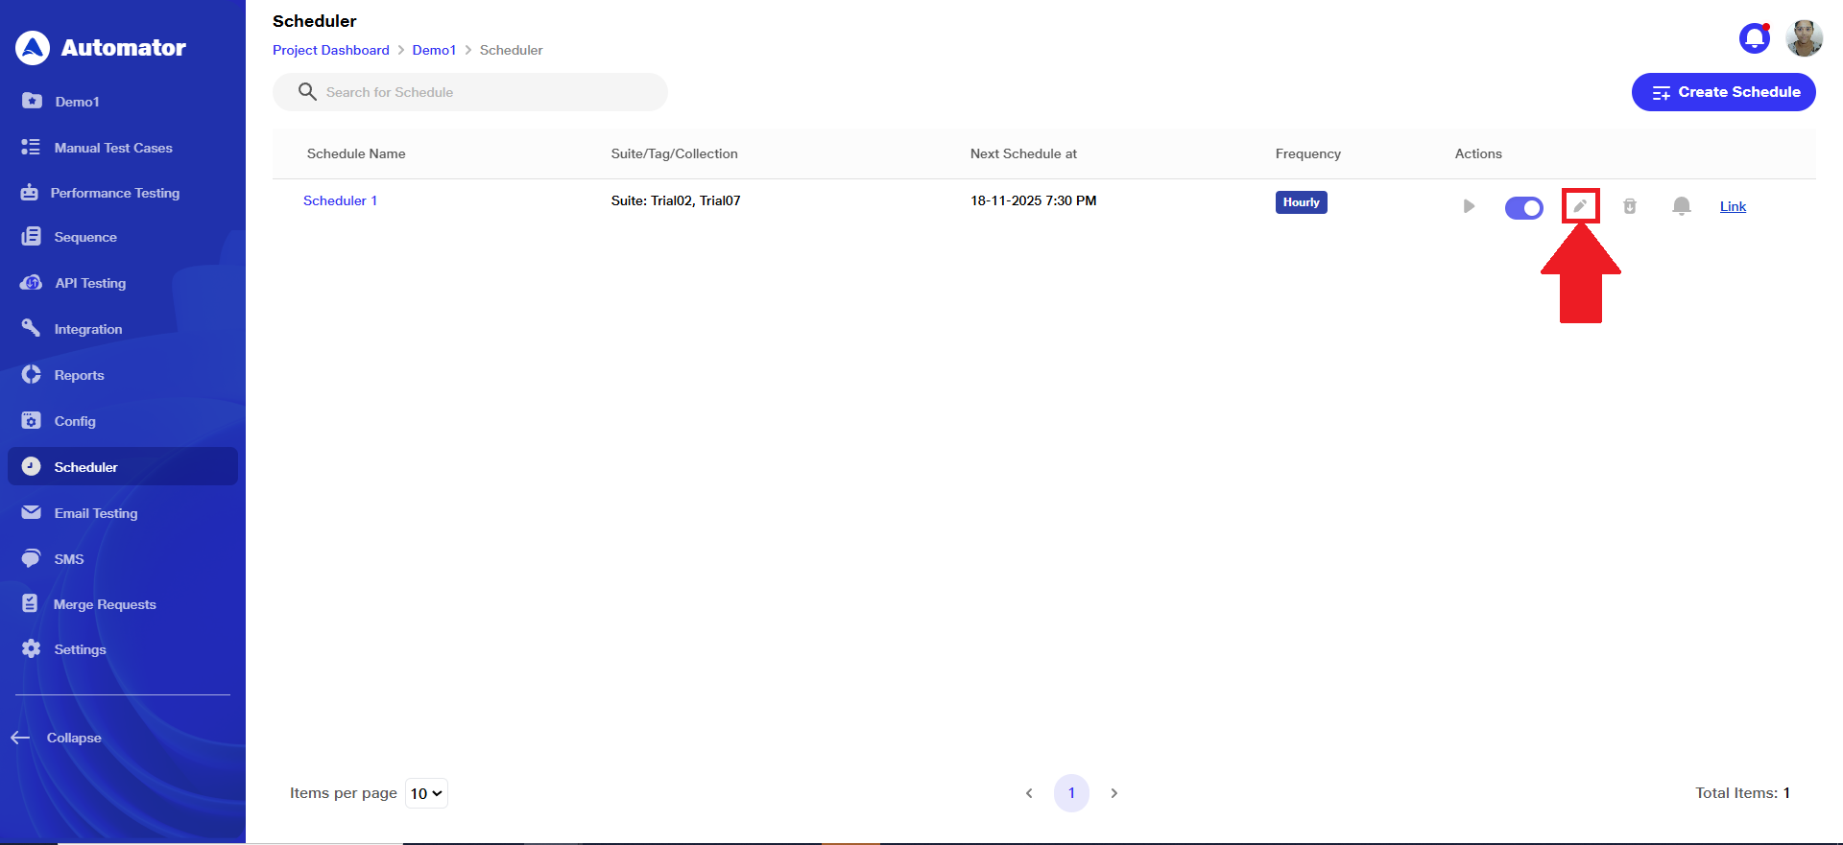Navigate to Project Dashboard breadcrumb
Image resolution: width=1843 pixels, height=845 pixels.
tap(330, 50)
